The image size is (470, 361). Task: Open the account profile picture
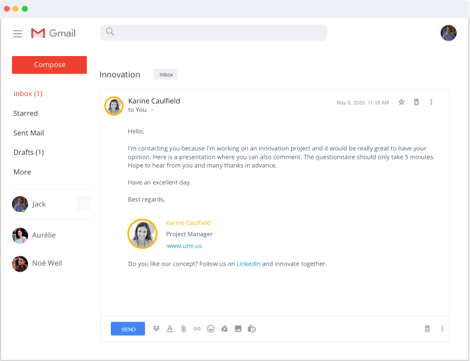[x=449, y=33]
